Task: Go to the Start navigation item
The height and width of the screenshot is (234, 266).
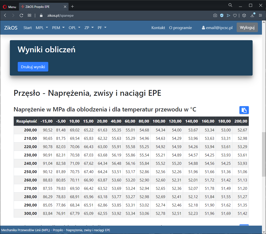Action: coord(28,28)
